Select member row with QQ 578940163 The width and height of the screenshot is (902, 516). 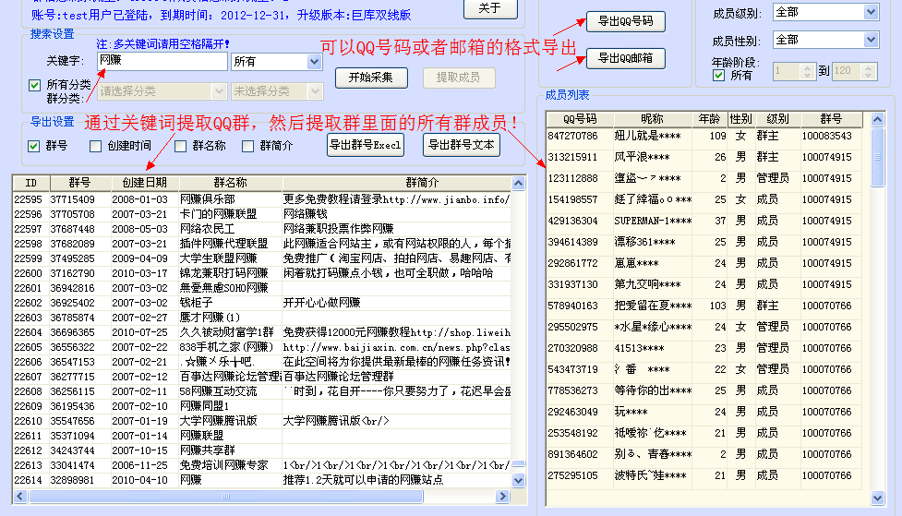[x=704, y=306]
